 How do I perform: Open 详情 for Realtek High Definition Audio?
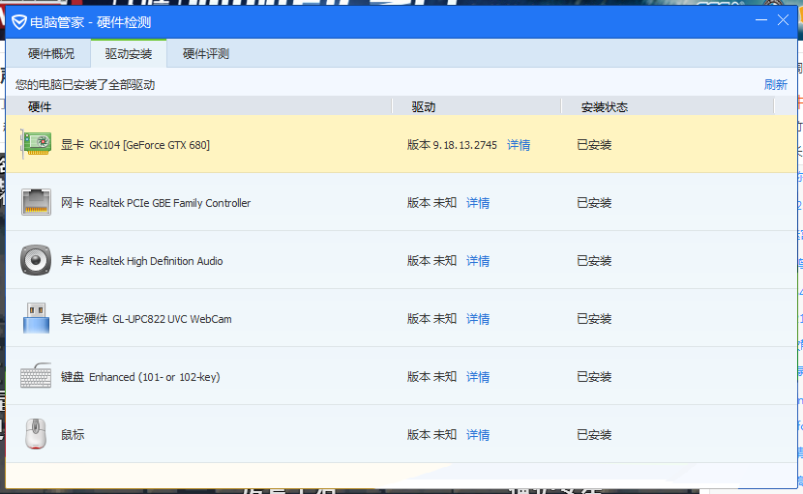pos(478,261)
